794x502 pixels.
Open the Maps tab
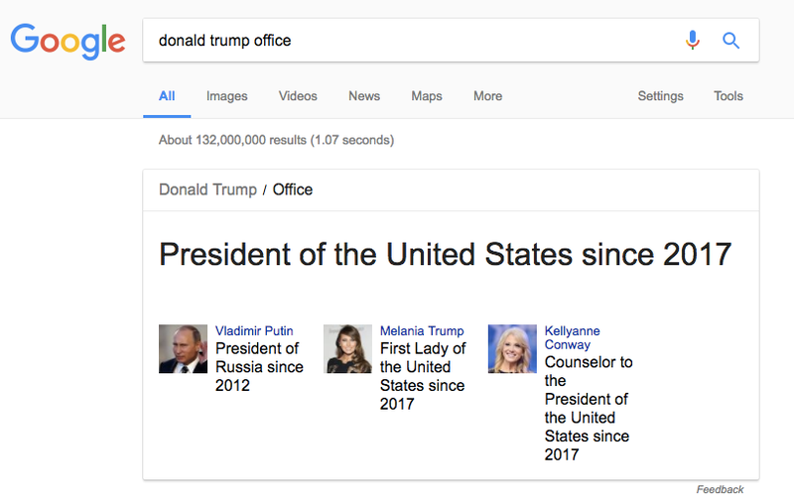pyautogui.click(x=427, y=96)
